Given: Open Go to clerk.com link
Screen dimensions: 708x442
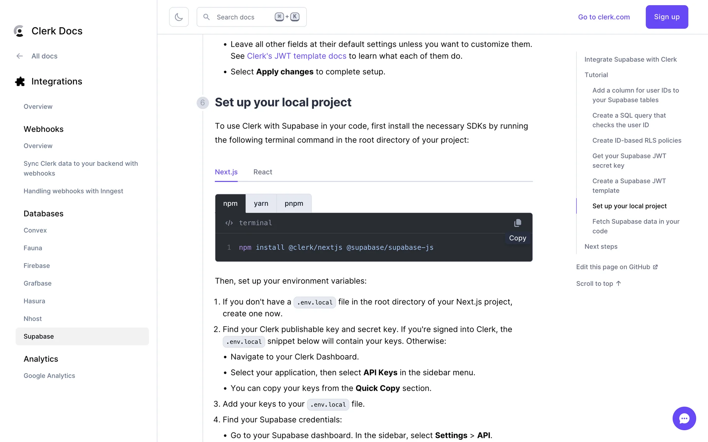Looking at the screenshot, I should pyautogui.click(x=604, y=17).
